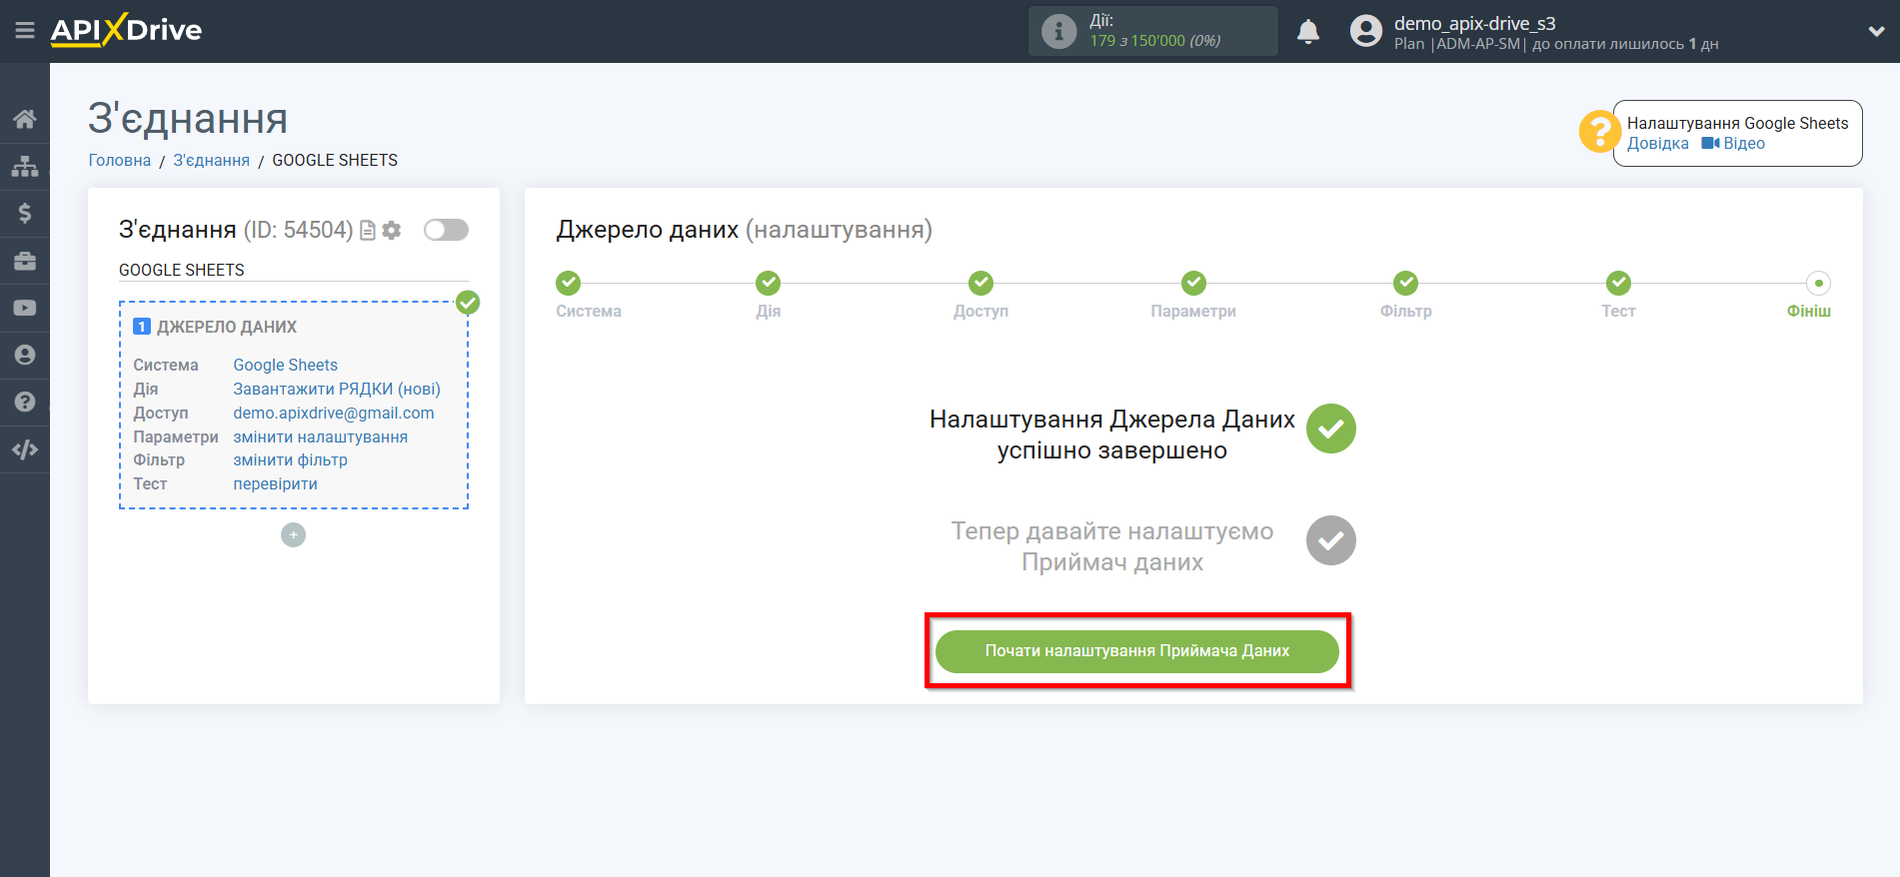Click the ДЖЕРЕЛО ДАНИХ block header
This screenshot has width=1900, height=877.
click(227, 327)
